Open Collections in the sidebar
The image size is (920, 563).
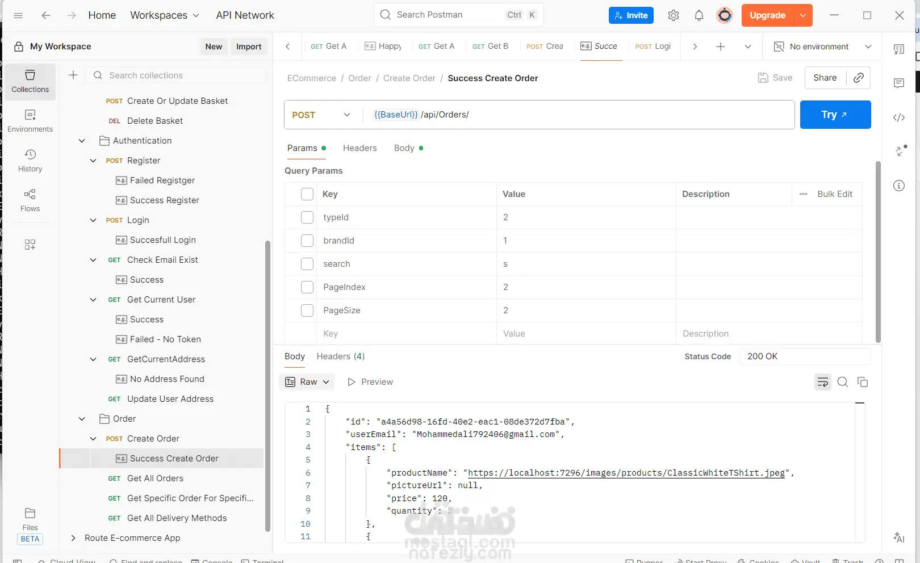tap(30, 82)
